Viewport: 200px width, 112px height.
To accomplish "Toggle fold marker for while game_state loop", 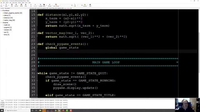I will click(x=37, y=73).
